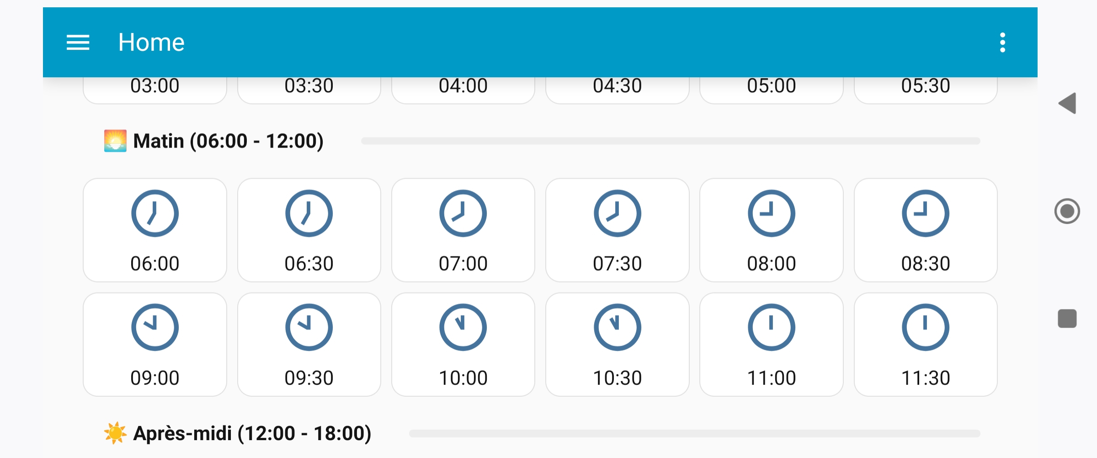Tap the 07:30 clock icon
Viewport: 1097px width, 458px height.
pyautogui.click(x=617, y=213)
